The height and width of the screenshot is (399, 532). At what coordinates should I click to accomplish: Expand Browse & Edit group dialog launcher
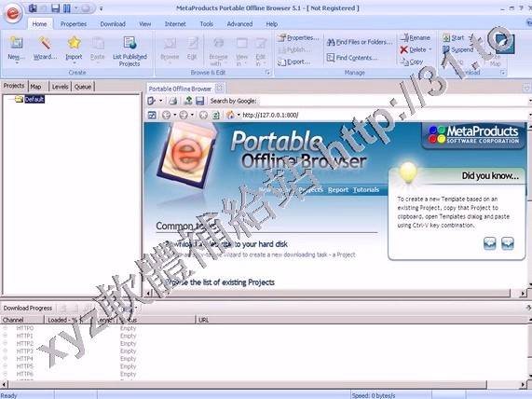(267, 73)
